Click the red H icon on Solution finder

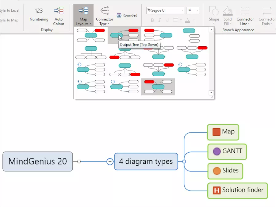click(x=217, y=190)
